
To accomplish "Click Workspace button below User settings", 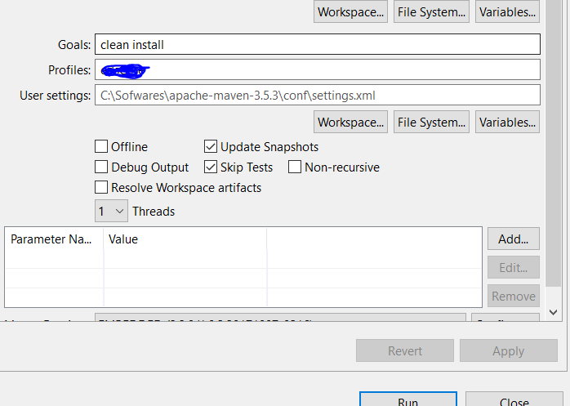I will [x=350, y=123].
